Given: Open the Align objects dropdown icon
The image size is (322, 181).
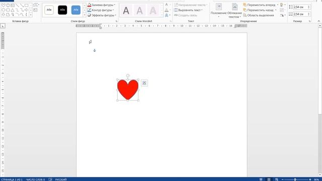Looking at the screenshot, I should tap(283, 5).
